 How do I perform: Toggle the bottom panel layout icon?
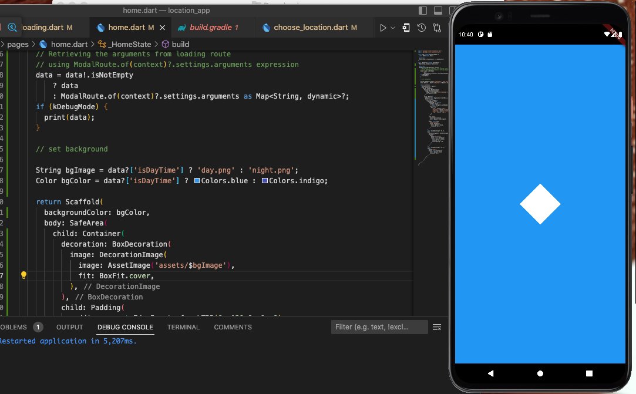click(x=438, y=11)
